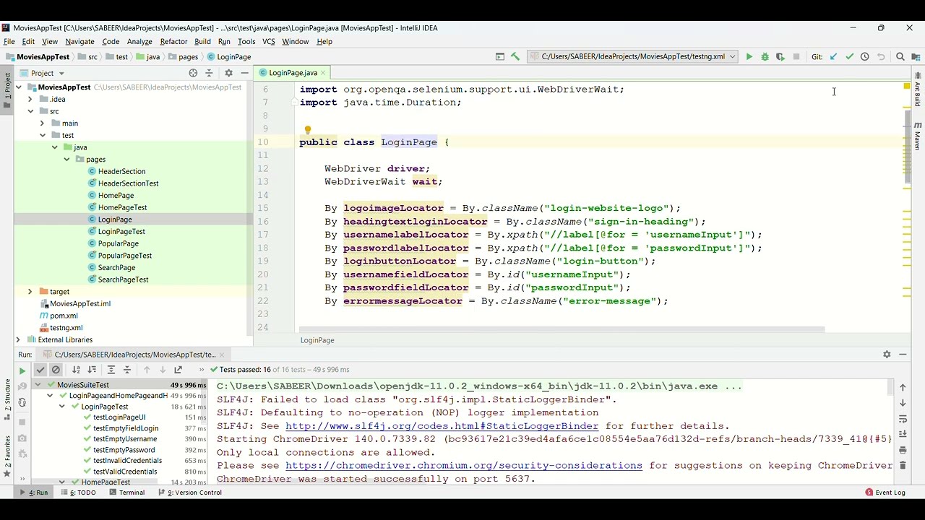Sort test results by duration
This screenshot has width=925, height=520.
pos(92,370)
